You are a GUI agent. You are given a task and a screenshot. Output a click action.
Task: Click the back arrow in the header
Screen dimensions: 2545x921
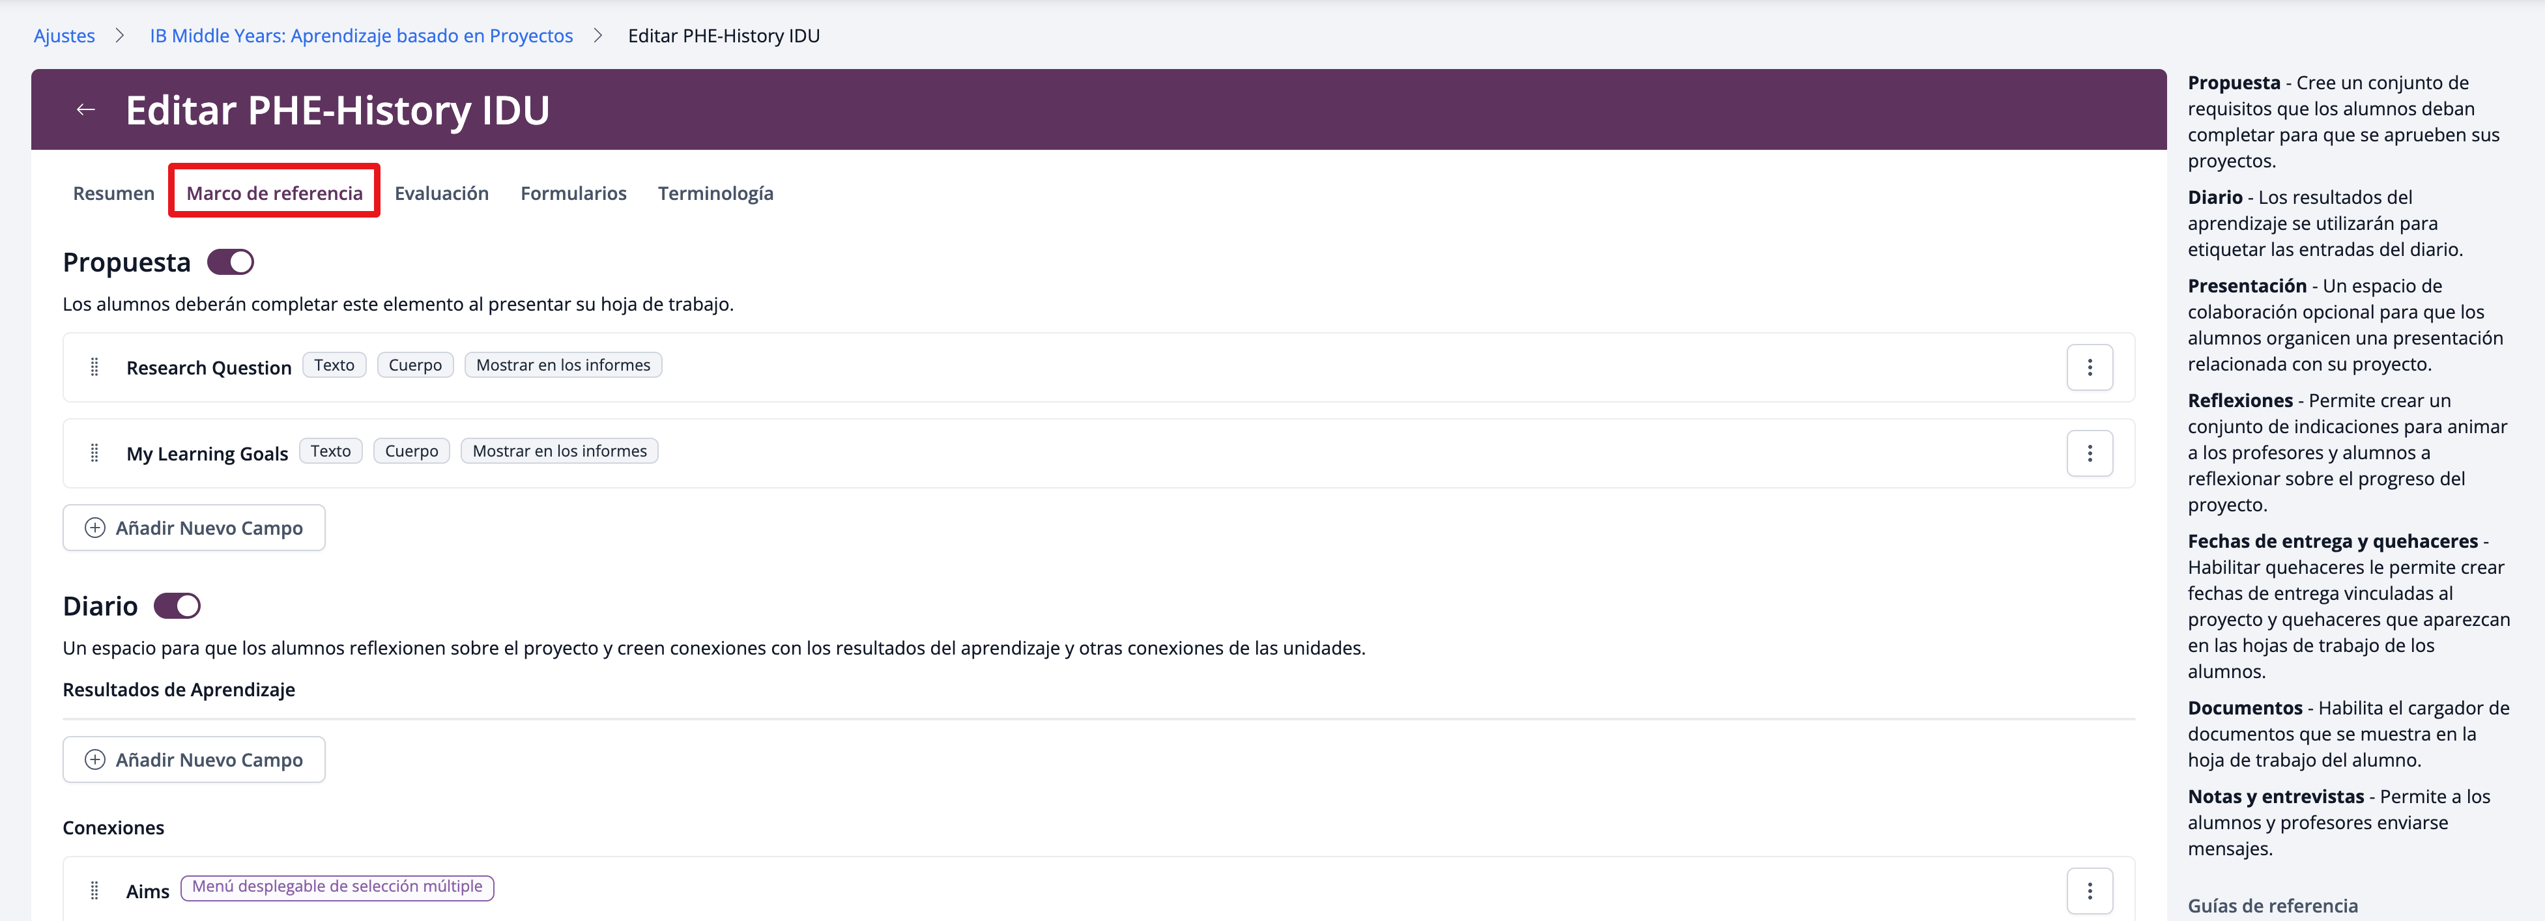[86, 109]
